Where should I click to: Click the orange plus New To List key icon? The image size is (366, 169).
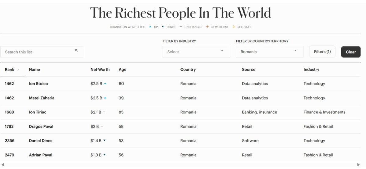(x=207, y=27)
